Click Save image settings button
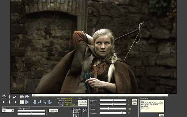187x117 pixels. click(x=135, y=103)
